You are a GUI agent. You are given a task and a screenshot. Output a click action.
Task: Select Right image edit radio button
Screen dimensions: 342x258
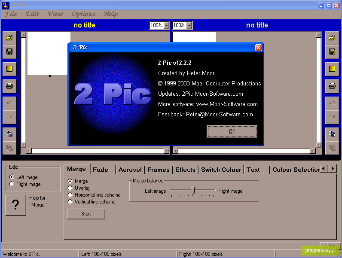pyautogui.click(x=12, y=184)
